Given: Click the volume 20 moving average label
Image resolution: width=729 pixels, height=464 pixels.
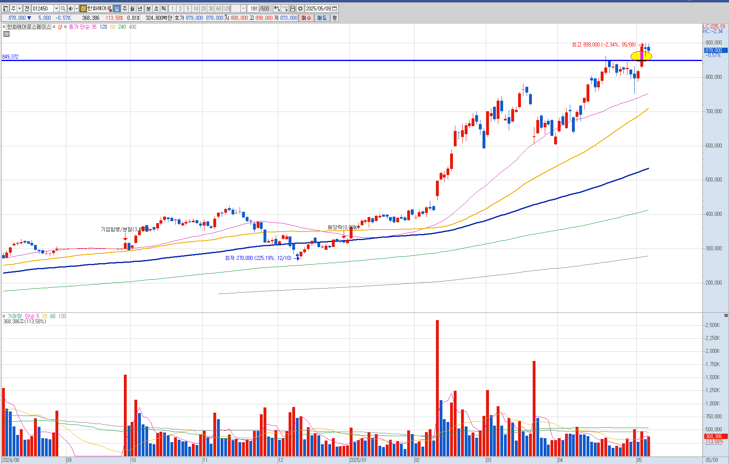Looking at the screenshot, I should [x=45, y=316].
